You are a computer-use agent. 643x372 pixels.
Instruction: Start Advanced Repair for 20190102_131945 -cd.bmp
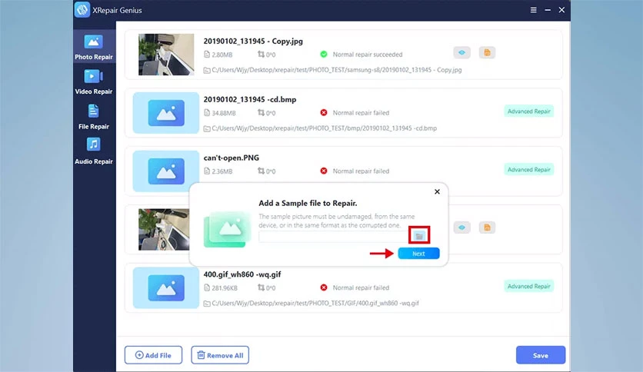(528, 111)
